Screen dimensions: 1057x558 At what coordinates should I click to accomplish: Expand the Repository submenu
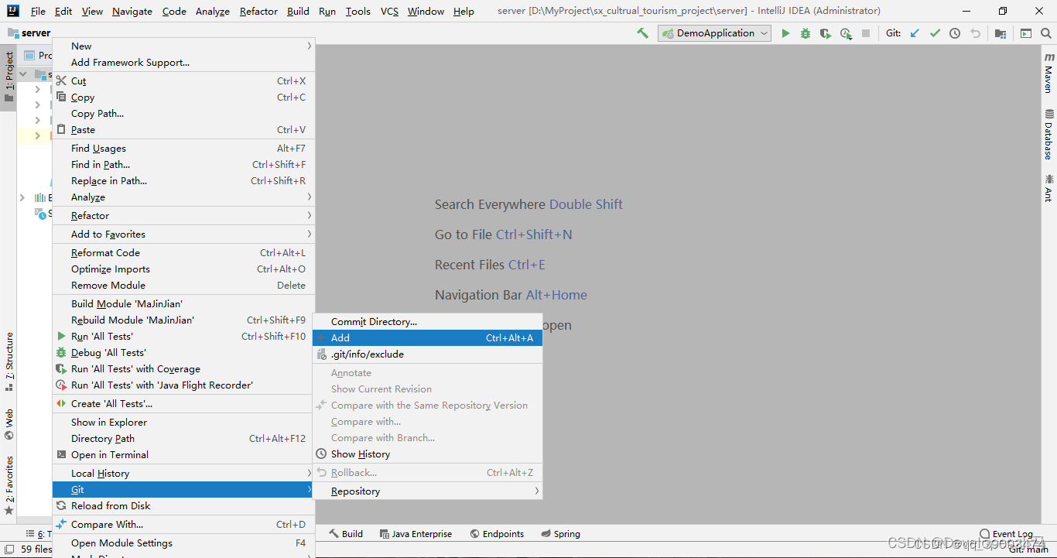coord(427,491)
